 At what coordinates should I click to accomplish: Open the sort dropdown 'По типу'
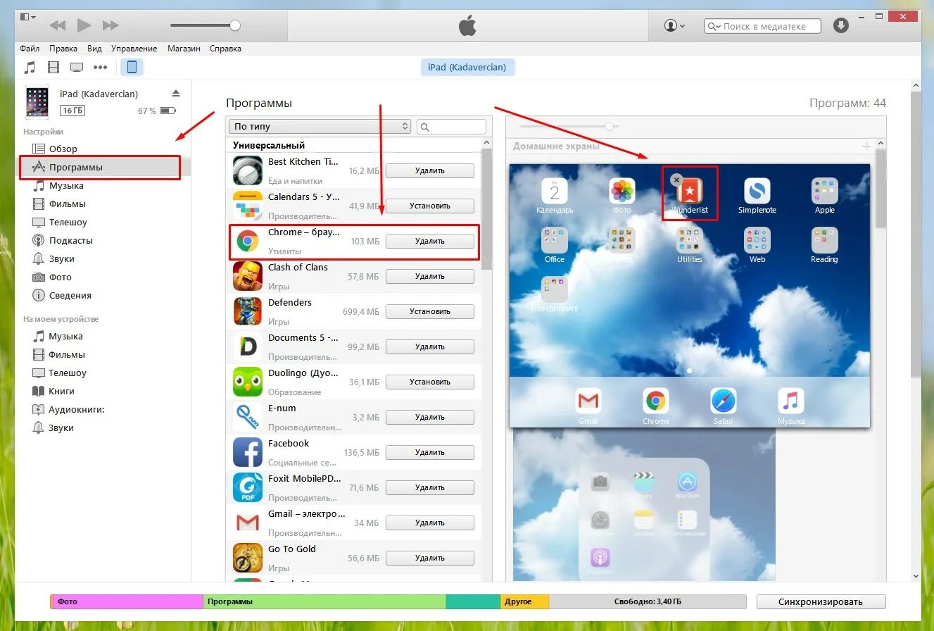(x=320, y=127)
